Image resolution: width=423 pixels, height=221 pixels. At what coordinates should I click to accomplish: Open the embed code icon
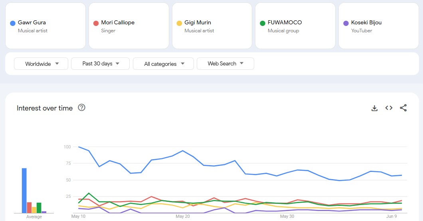(x=389, y=108)
